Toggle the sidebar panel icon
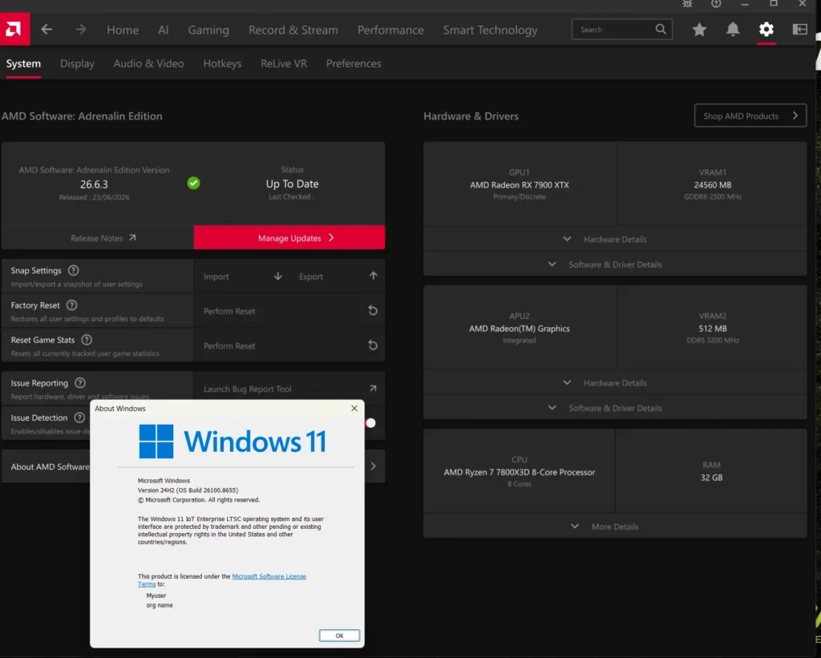The width and height of the screenshot is (821, 658). point(799,30)
